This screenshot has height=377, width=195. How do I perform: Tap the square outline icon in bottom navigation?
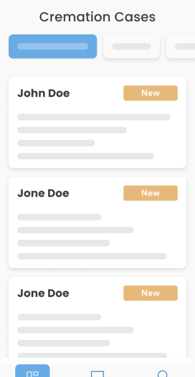(x=97, y=374)
